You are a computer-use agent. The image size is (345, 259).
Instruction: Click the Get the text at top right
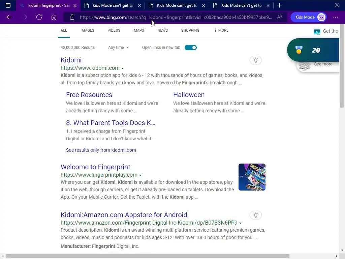330,31
